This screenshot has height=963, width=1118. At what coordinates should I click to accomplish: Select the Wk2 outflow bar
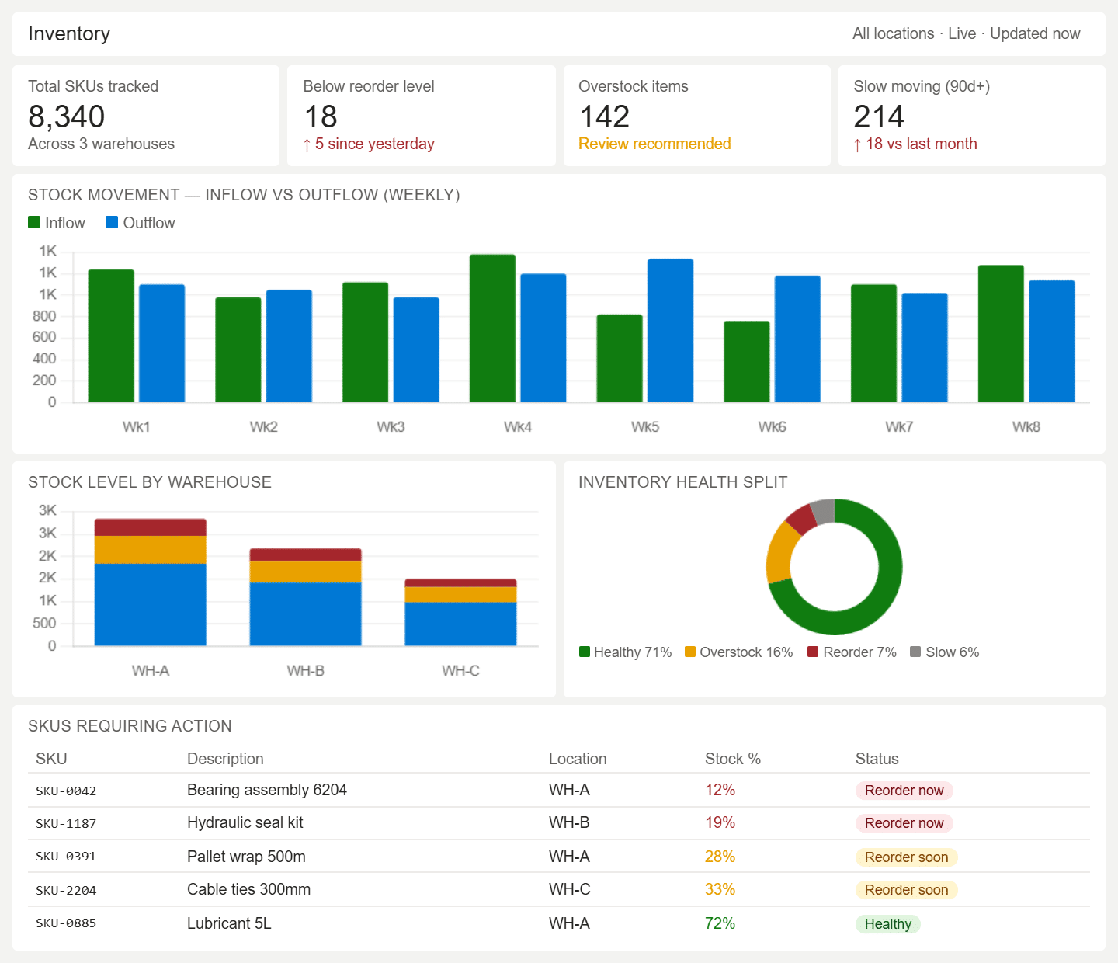click(x=289, y=346)
